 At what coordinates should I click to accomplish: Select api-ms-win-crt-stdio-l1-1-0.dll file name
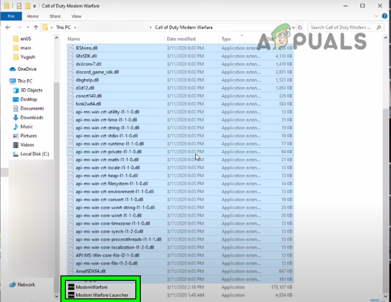pyautogui.click(x=107, y=135)
